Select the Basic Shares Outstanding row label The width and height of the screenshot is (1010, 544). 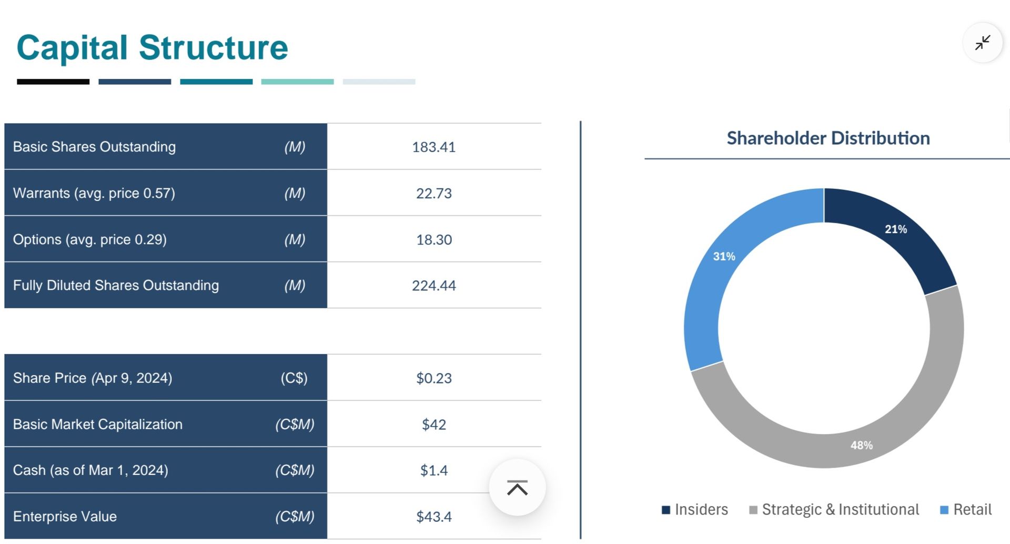(95, 147)
